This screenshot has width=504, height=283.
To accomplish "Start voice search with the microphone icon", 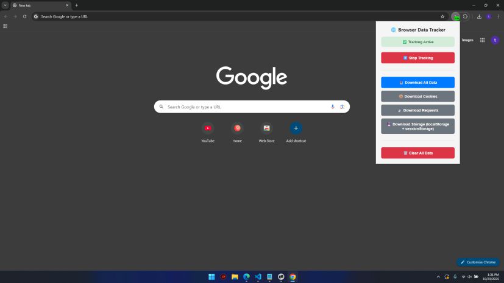I will pos(333,107).
